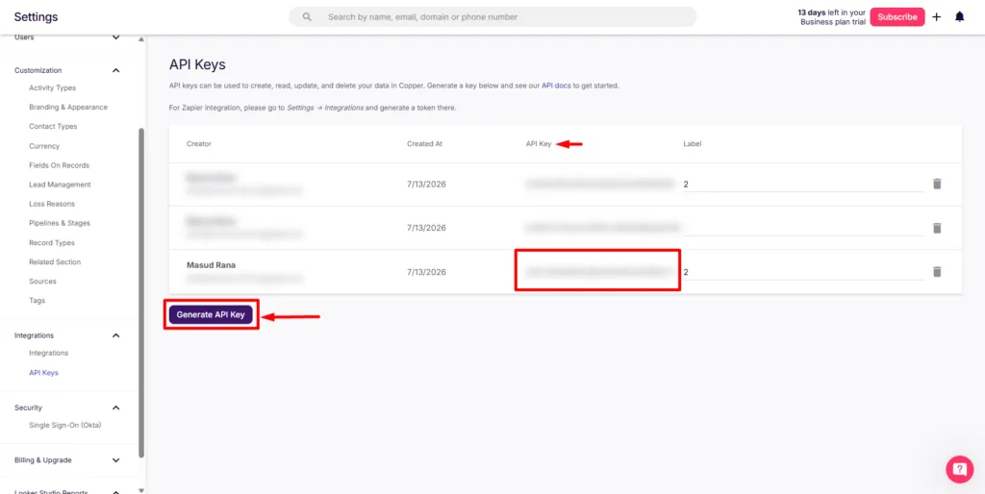985x494 pixels.
Task: Go to Integrations subpage
Action: point(48,354)
